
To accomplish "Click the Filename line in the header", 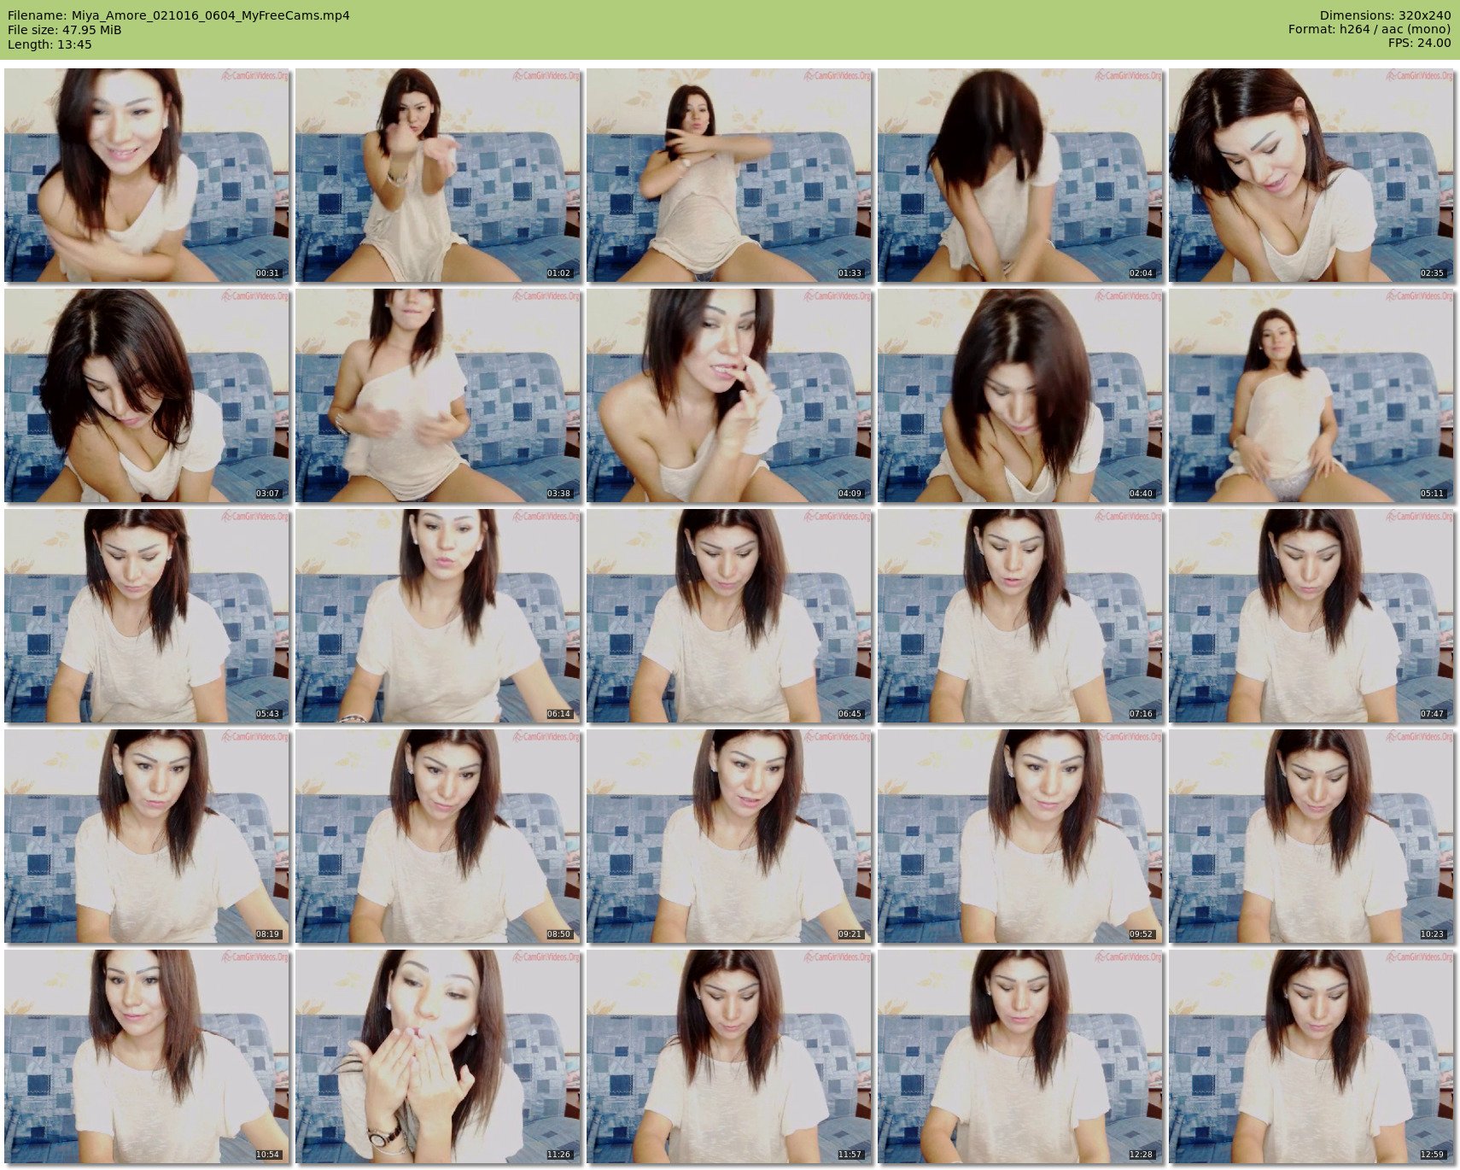I will pyautogui.click(x=178, y=15).
